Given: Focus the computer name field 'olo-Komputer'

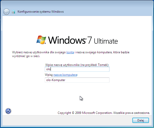Looking at the screenshot, I should tap(77, 80).
